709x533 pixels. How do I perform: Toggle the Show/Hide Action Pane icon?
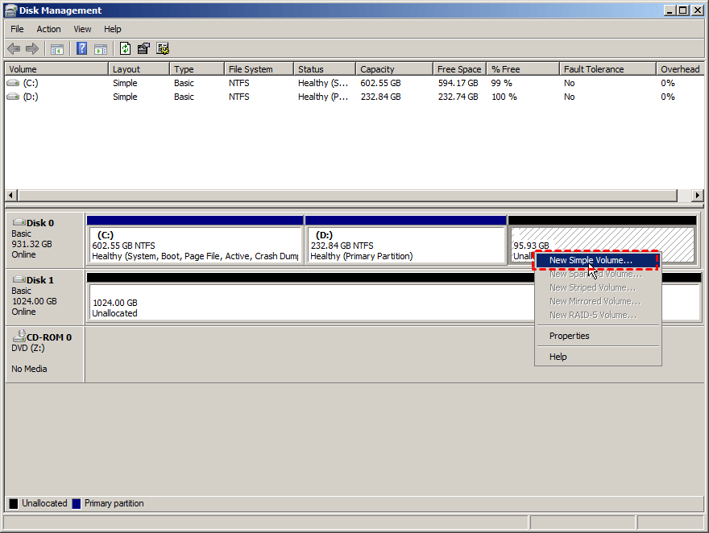pos(101,49)
